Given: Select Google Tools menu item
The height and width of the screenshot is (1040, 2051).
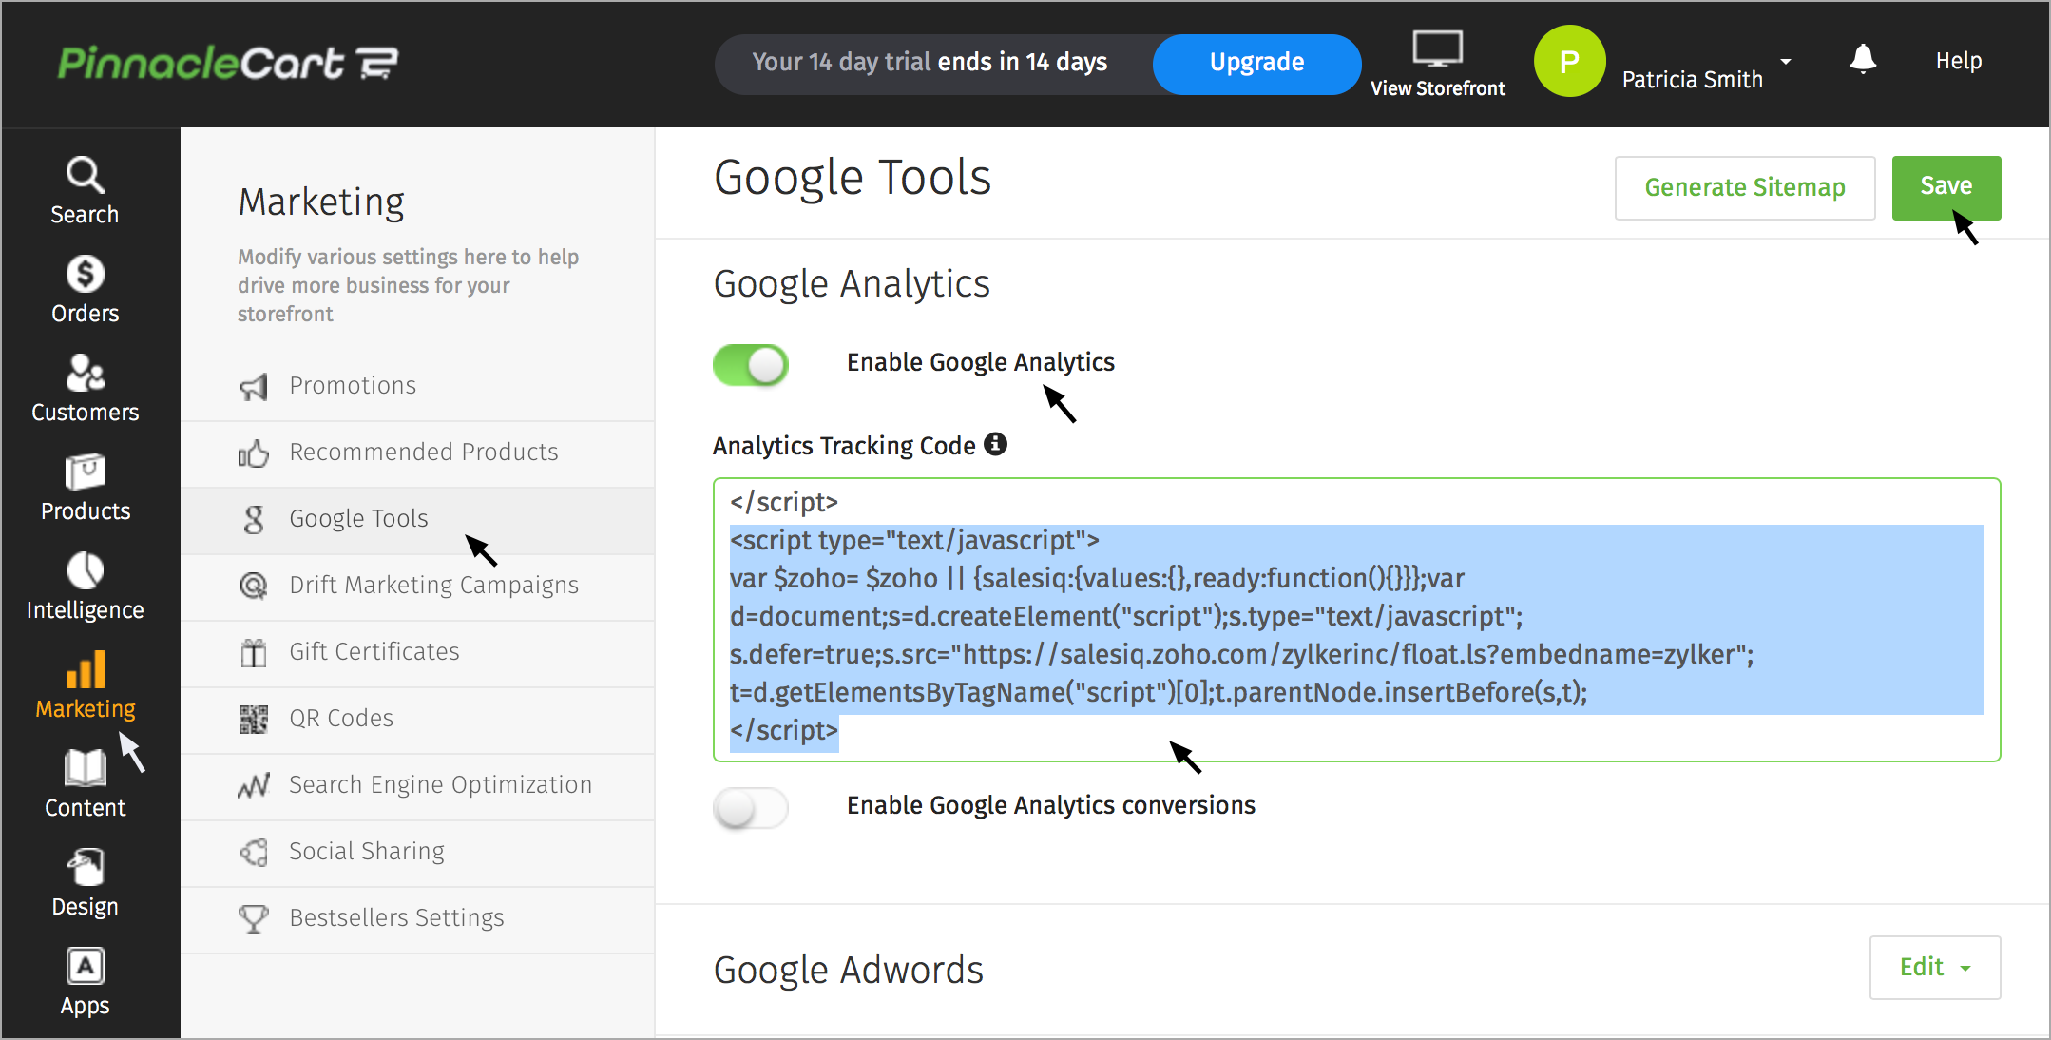Looking at the screenshot, I should (x=417, y=520).
